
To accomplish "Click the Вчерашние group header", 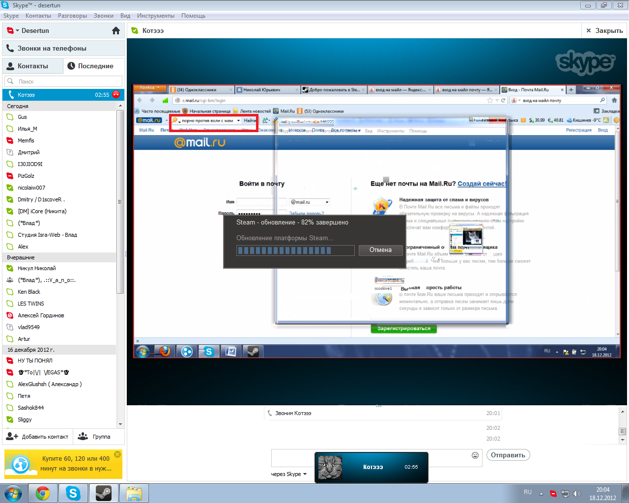I will (x=59, y=257).
